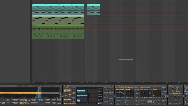
Task: Open the MIDI tab in Sampler
Action: click(56, 86)
